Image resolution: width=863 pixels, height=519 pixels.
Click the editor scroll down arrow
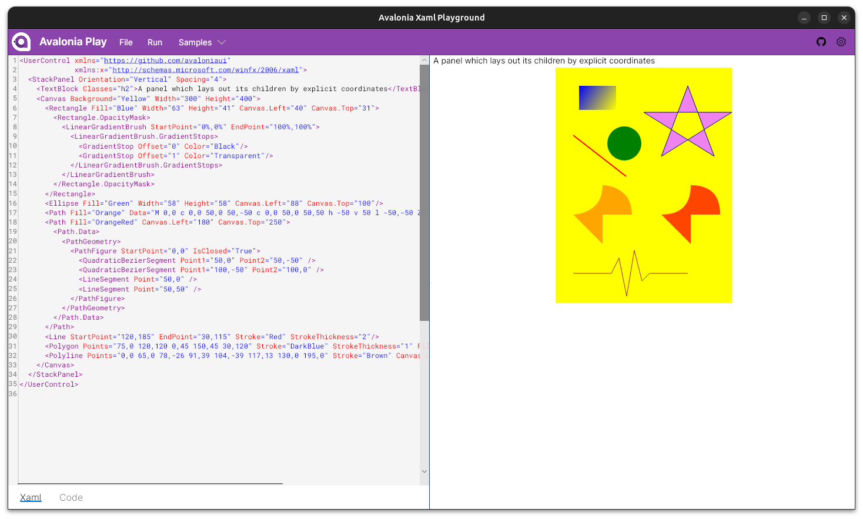point(424,471)
